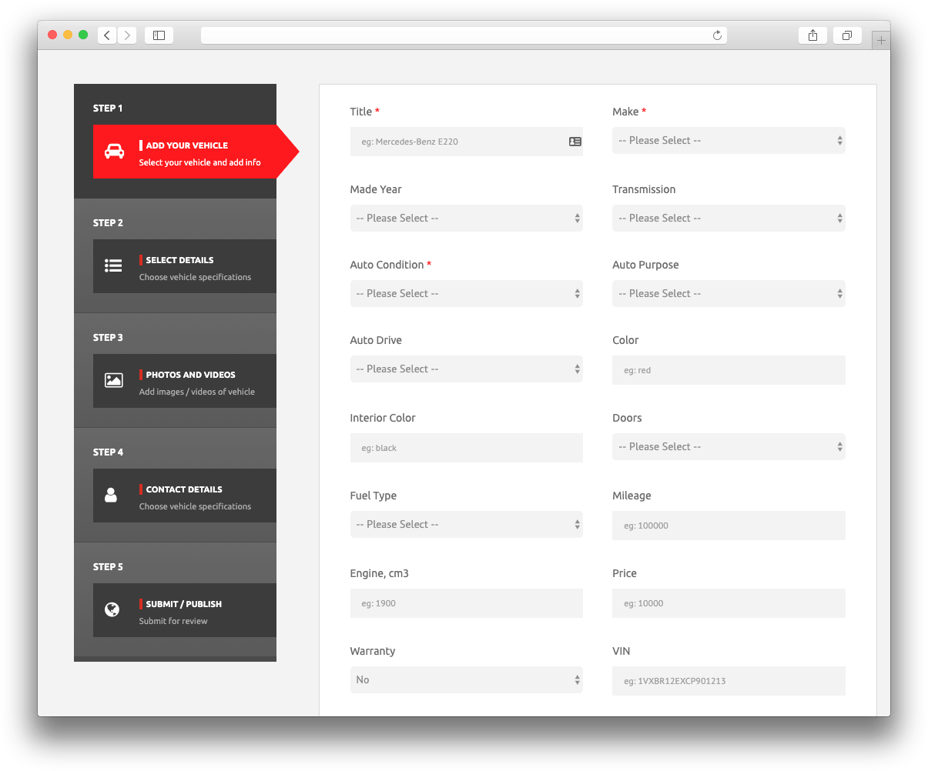This screenshot has height=771, width=928.
Task: Click the Title input field
Action: tap(466, 142)
